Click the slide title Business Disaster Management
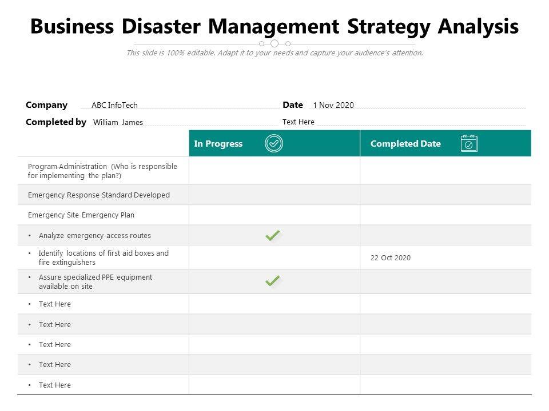549x411 pixels. tap(274, 26)
